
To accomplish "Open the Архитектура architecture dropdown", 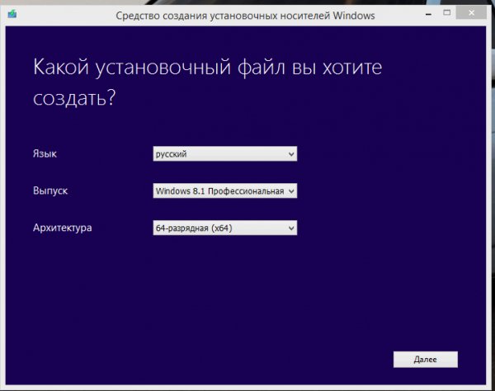I will click(224, 228).
